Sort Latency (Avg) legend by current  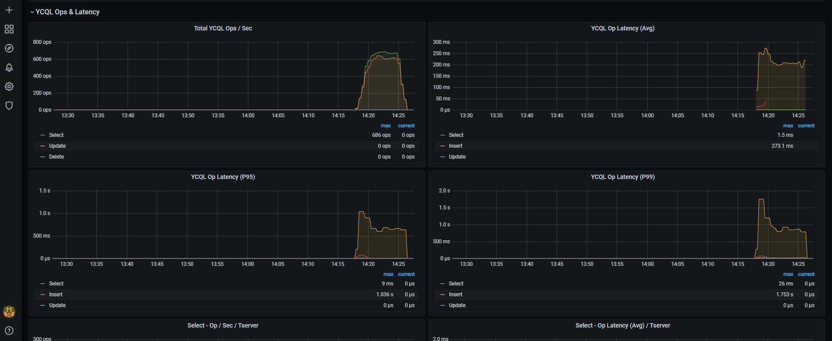tap(806, 126)
